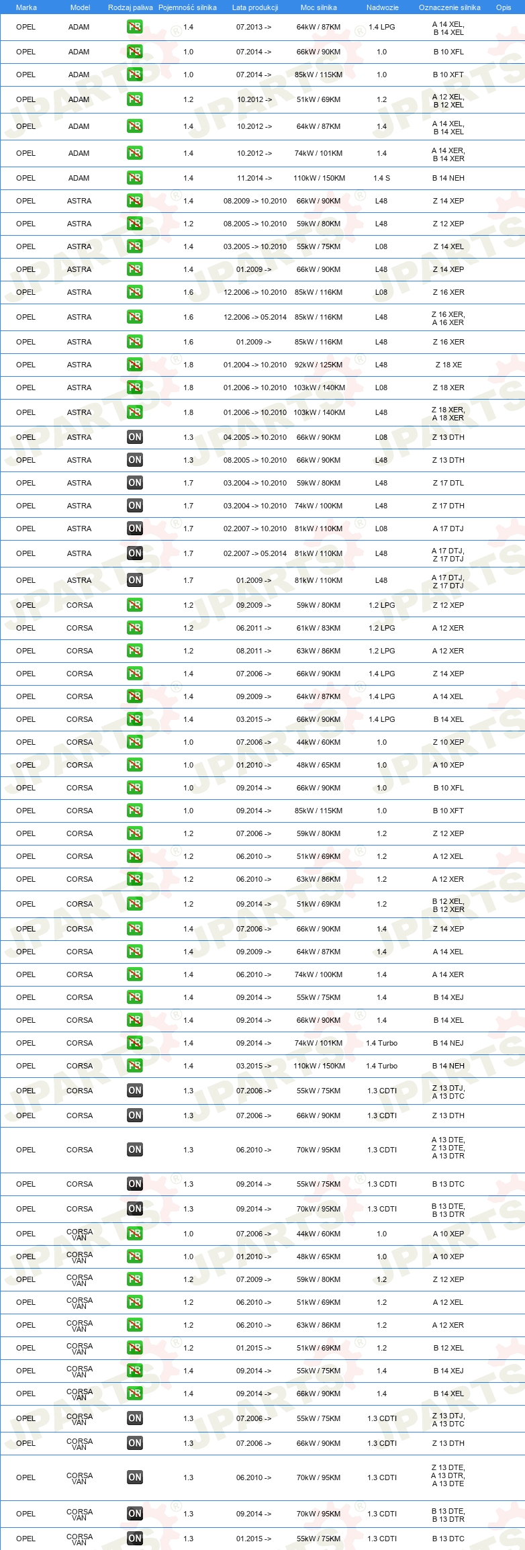Click the Moc silnika column header

[x=319, y=7]
